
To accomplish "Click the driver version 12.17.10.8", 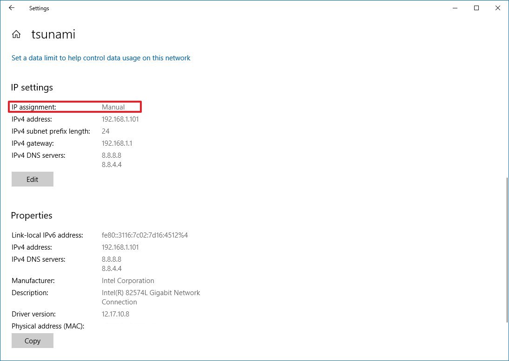I will click(115, 314).
